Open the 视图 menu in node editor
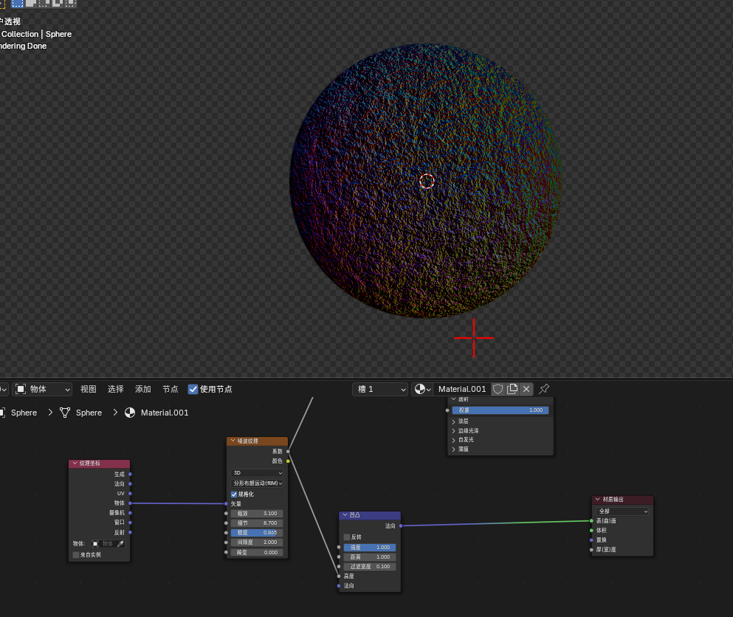The image size is (733, 617). [89, 389]
